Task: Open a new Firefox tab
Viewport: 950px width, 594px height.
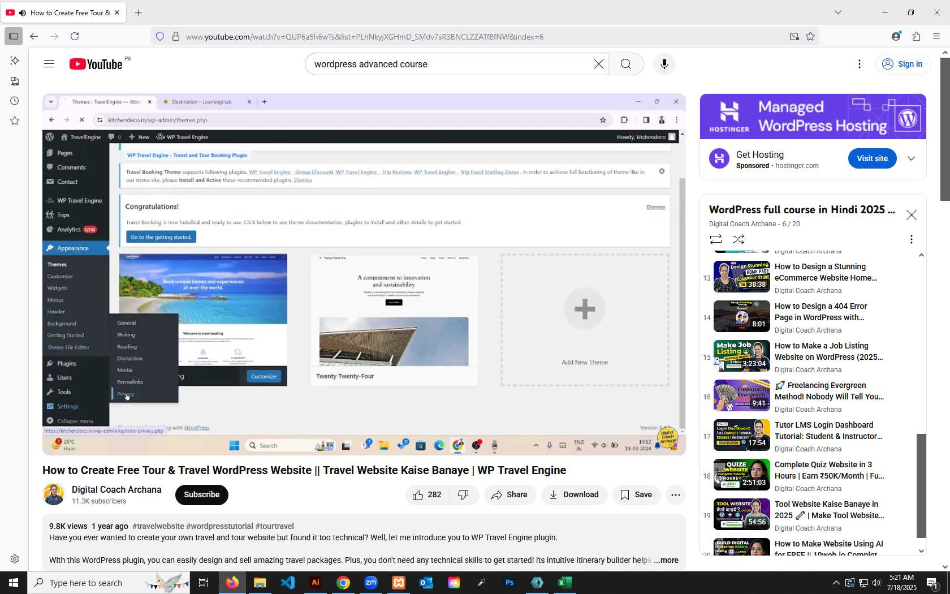Action: (139, 12)
